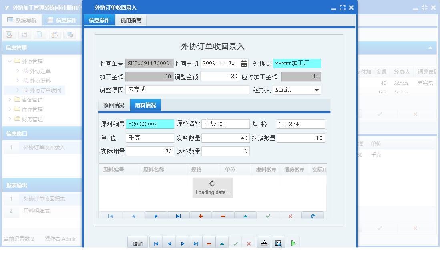Go to the last record with the last-record arrow

coord(178,216)
